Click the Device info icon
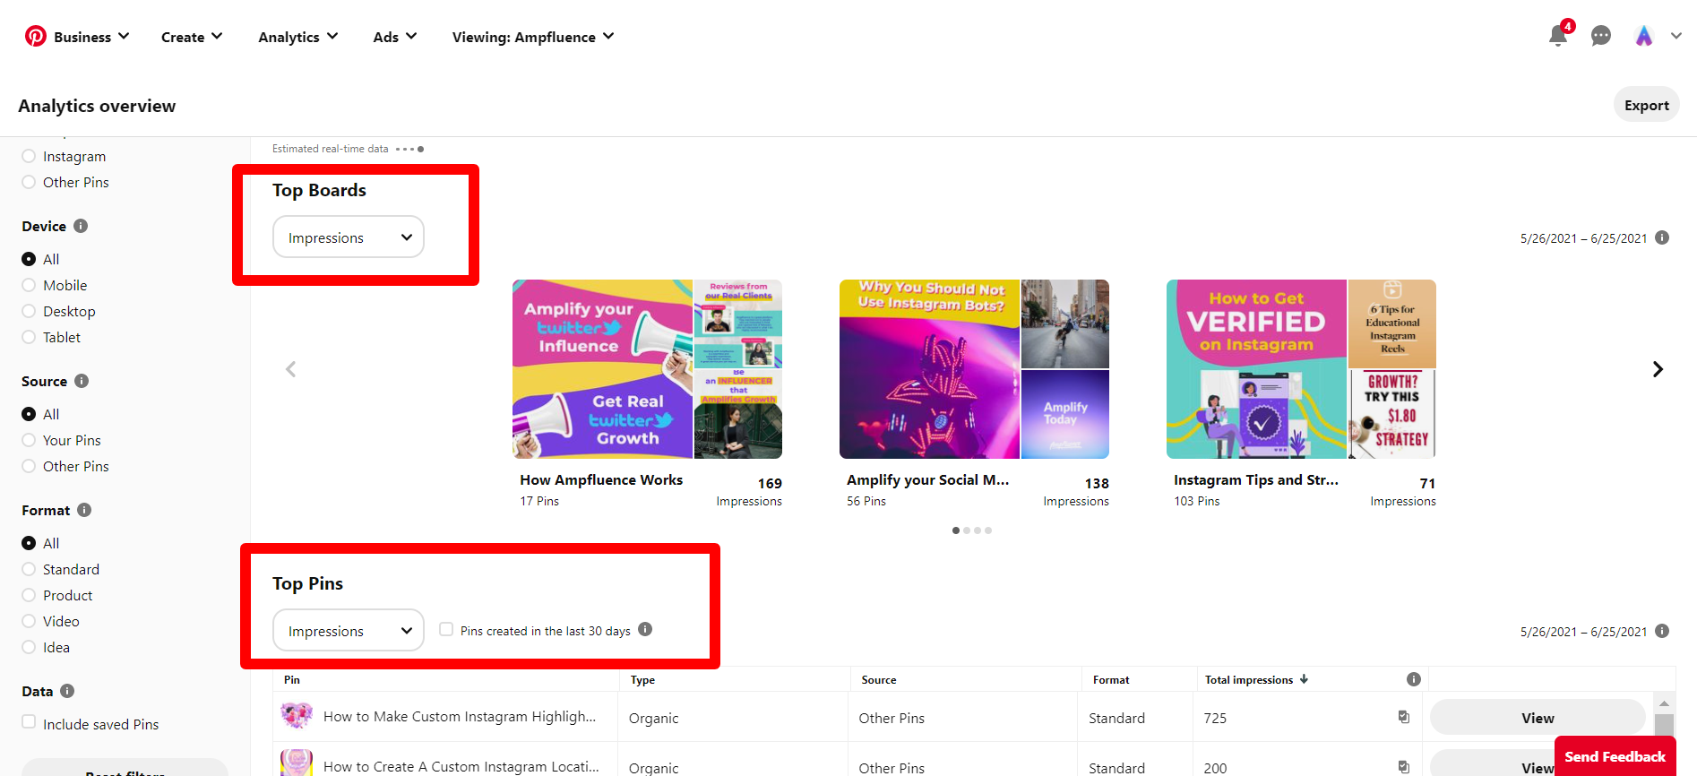 (x=81, y=226)
